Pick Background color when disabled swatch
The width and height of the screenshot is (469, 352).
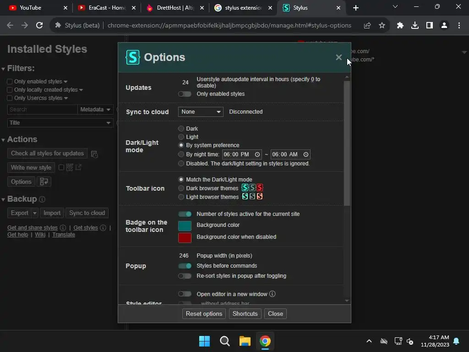tap(185, 238)
